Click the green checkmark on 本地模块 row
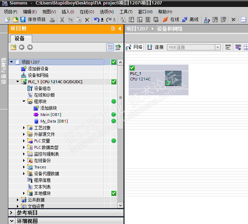This screenshot has height=224, width=248. tap(114, 193)
